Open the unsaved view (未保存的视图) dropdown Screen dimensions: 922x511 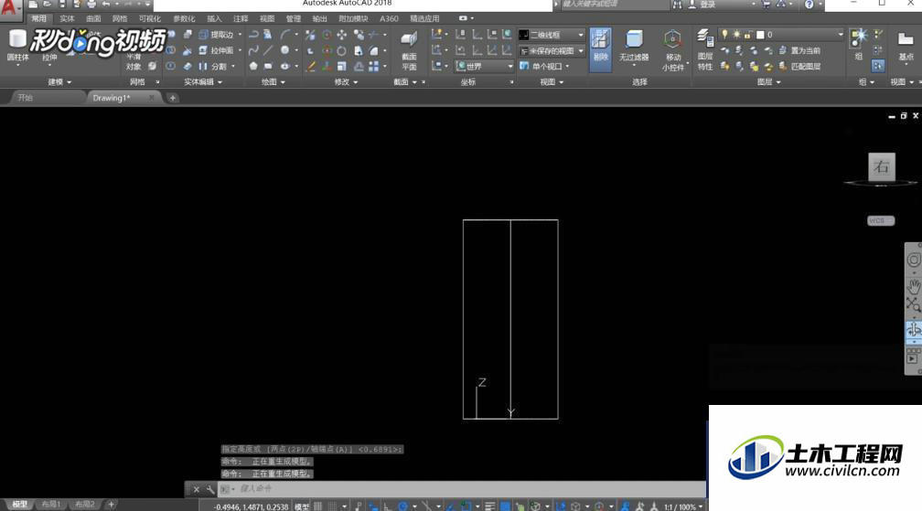551,50
